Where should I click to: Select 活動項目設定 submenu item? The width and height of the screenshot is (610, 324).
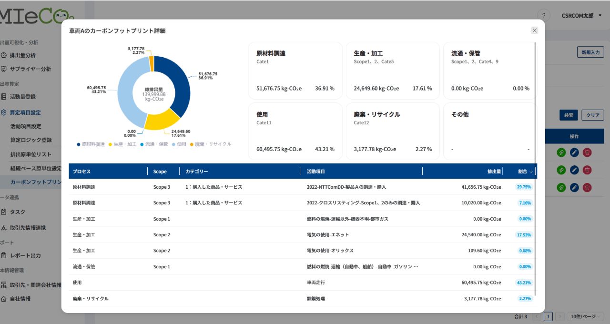click(x=26, y=127)
